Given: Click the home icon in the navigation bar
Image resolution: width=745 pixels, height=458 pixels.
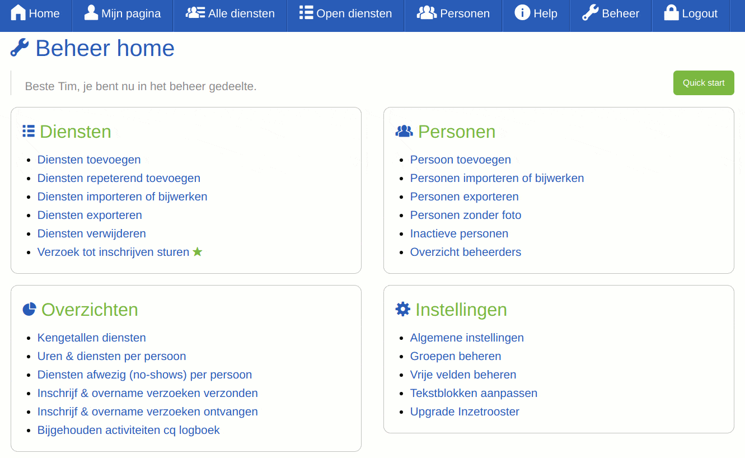Looking at the screenshot, I should point(19,12).
